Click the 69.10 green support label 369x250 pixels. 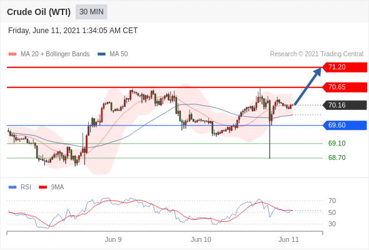point(336,143)
